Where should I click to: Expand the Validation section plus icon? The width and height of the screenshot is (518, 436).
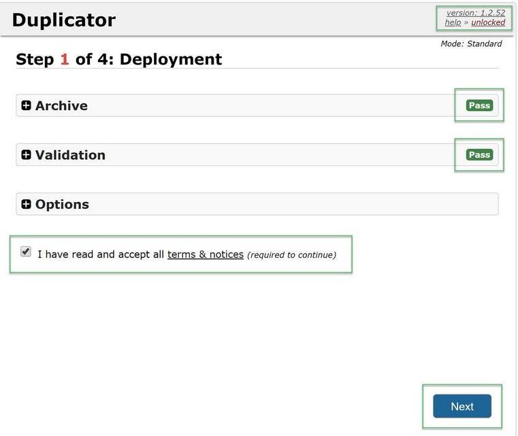point(26,154)
